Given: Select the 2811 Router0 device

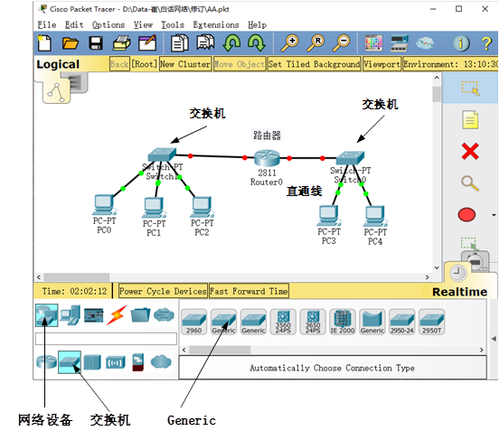Looking at the screenshot, I should (x=267, y=158).
